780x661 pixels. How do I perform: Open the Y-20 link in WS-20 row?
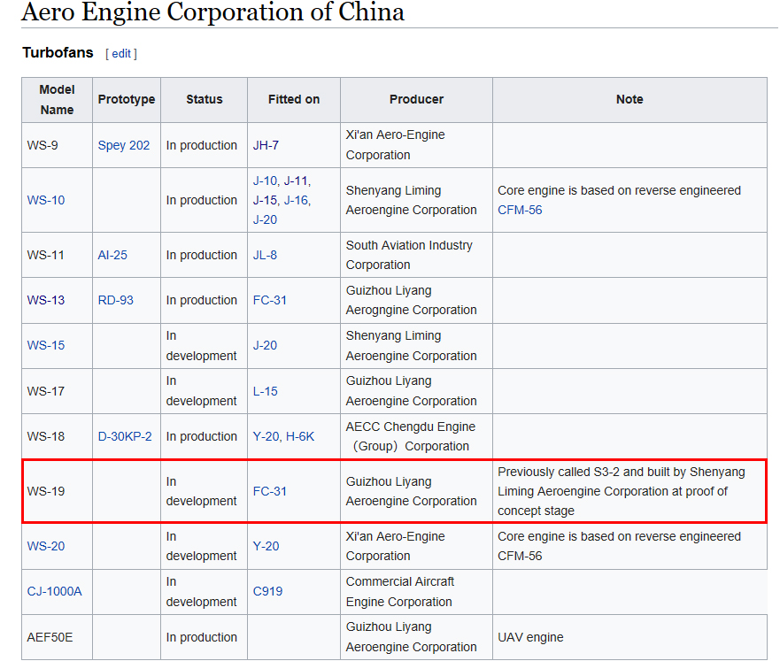point(266,546)
